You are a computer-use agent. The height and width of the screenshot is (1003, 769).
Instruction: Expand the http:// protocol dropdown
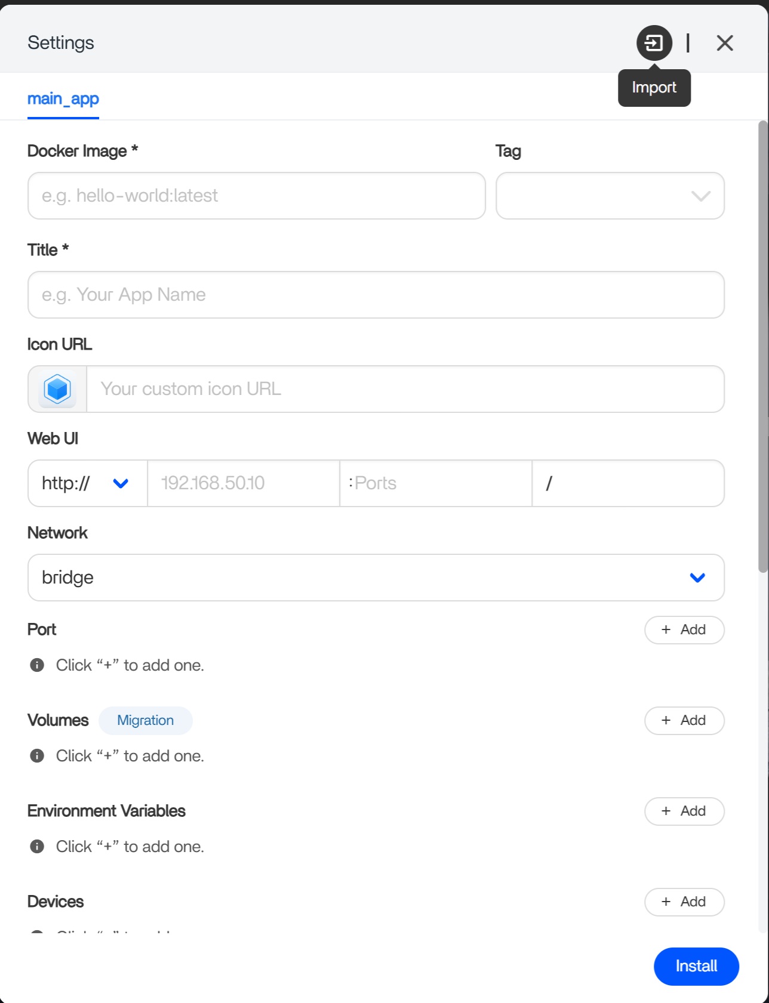pos(88,483)
